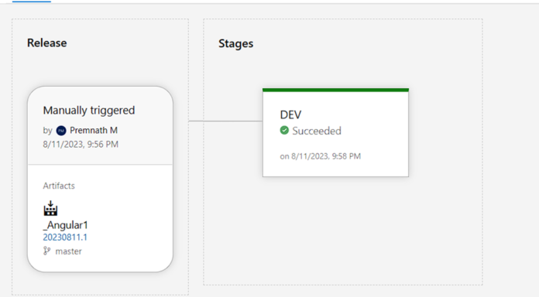
Task: Click the Premnath M user name
Action: click(x=94, y=131)
